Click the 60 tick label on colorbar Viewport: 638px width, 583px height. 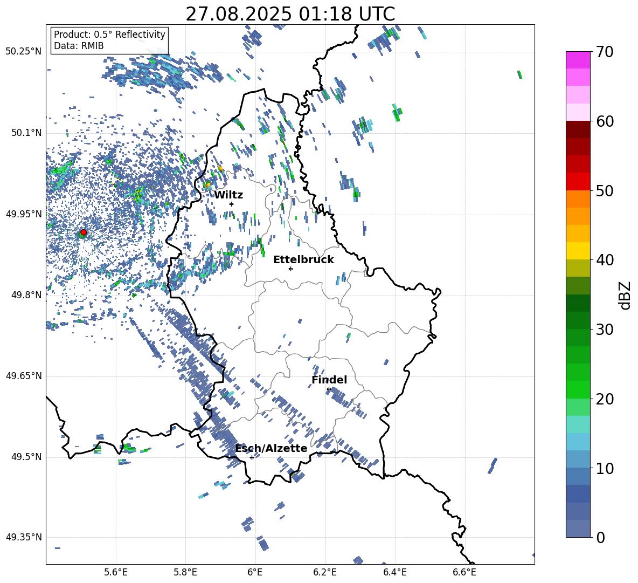[605, 121]
